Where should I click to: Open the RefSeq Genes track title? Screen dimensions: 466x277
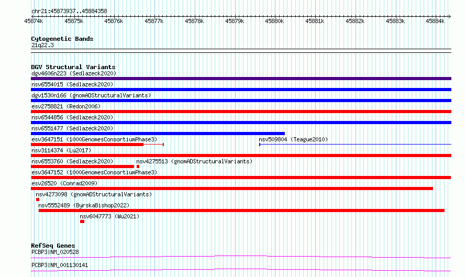53,246
